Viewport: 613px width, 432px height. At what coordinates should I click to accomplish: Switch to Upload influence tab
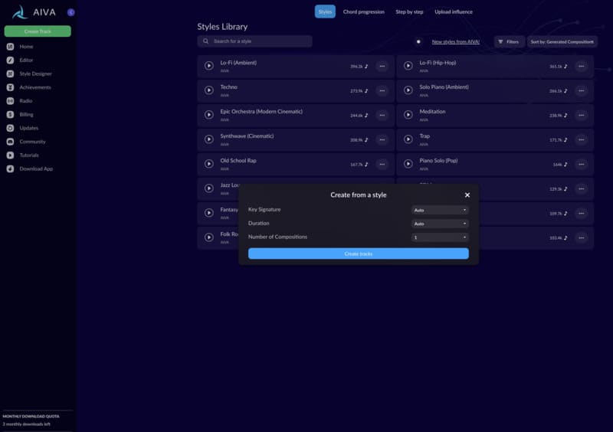point(454,11)
